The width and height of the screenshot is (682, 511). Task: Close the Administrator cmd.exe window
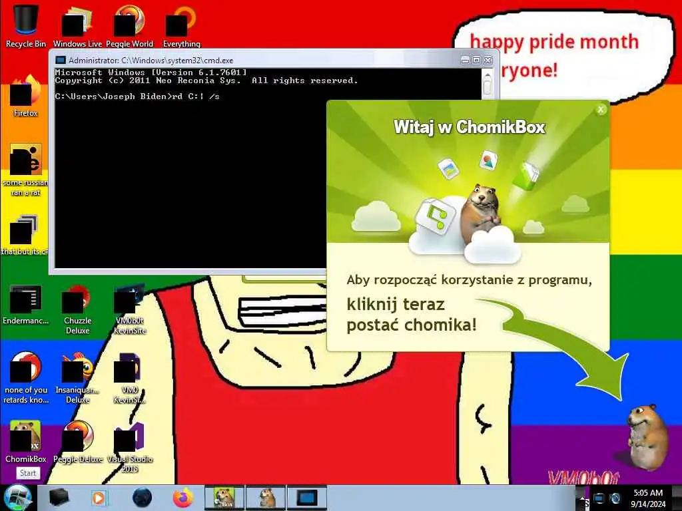click(488, 61)
